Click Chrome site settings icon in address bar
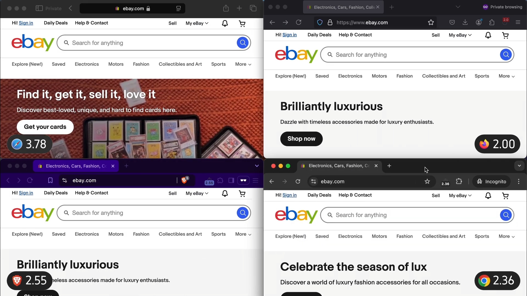Image resolution: width=527 pixels, height=296 pixels. pos(314,181)
